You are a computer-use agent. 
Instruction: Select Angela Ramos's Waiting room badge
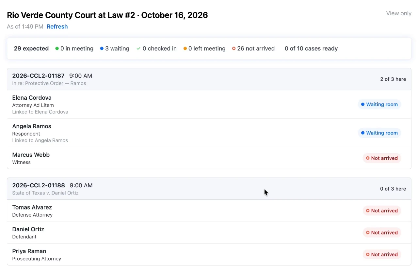click(x=379, y=133)
